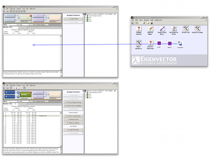The width and height of the screenshot is (214, 160).
Task: Click the dark blue Y block in calibrated Analysis window
Action: tap(10, 97)
